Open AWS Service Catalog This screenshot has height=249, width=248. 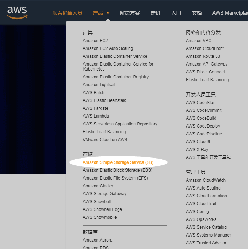click(x=206, y=227)
